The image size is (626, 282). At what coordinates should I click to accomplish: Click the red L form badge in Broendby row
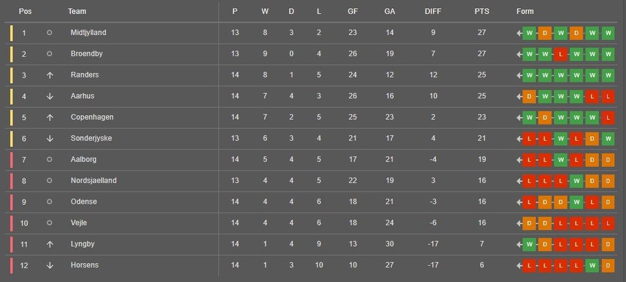tap(560, 54)
